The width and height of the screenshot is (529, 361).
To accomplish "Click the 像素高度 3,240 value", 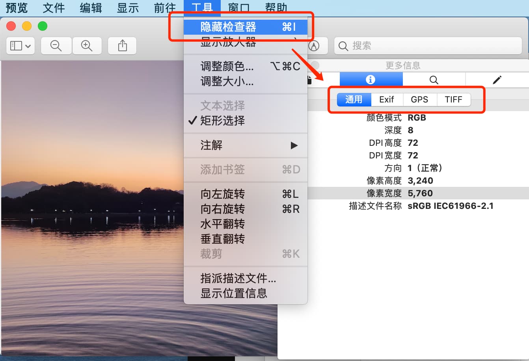I will (421, 180).
